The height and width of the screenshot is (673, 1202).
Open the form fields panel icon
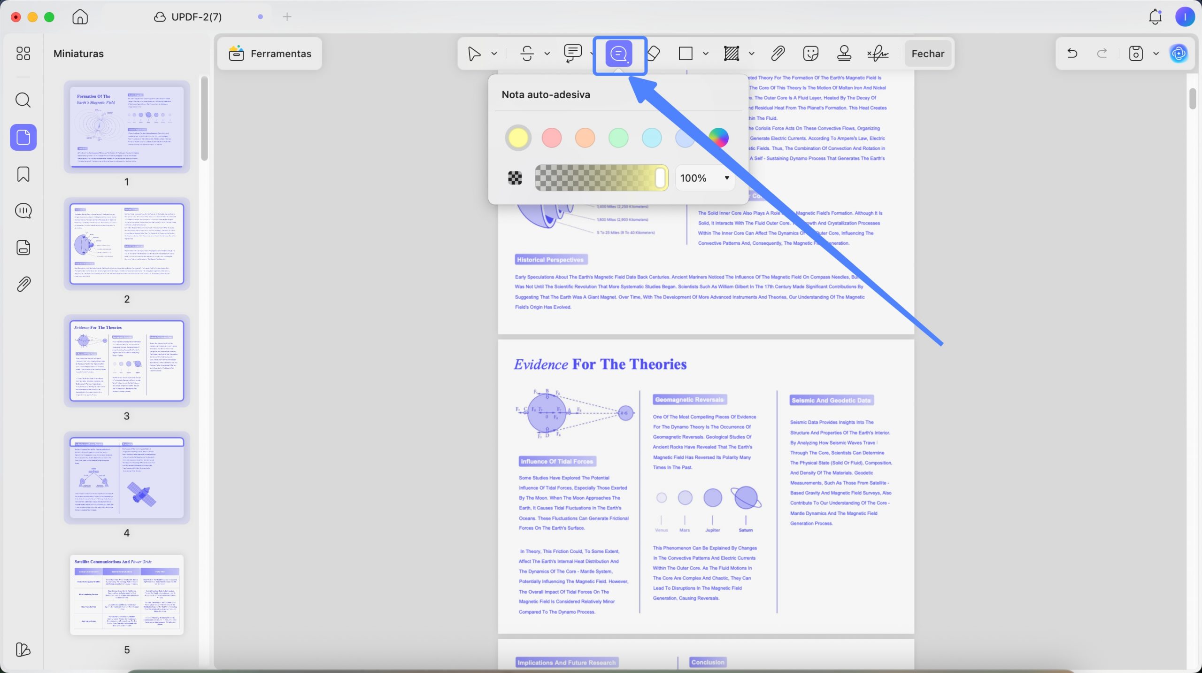point(23,248)
